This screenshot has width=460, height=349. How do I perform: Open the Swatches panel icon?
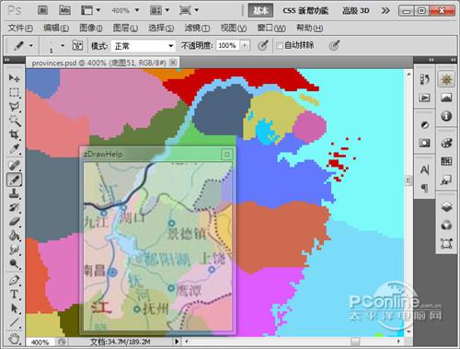[446, 161]
